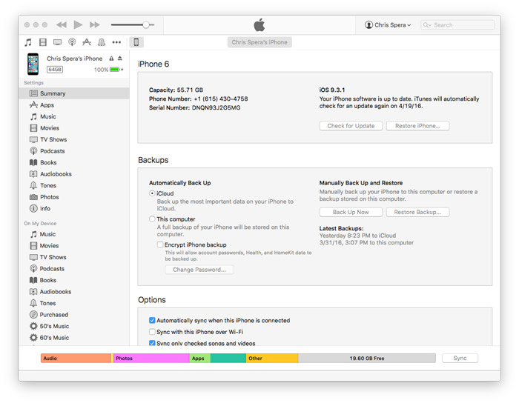Adjust the volume slider knob
The height and width of the screenshot is (403, 519).
coord(145,24)
